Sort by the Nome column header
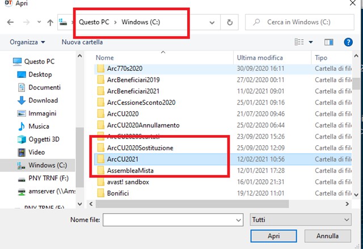Screen dimensions: 363x249 tap(104, 58)
